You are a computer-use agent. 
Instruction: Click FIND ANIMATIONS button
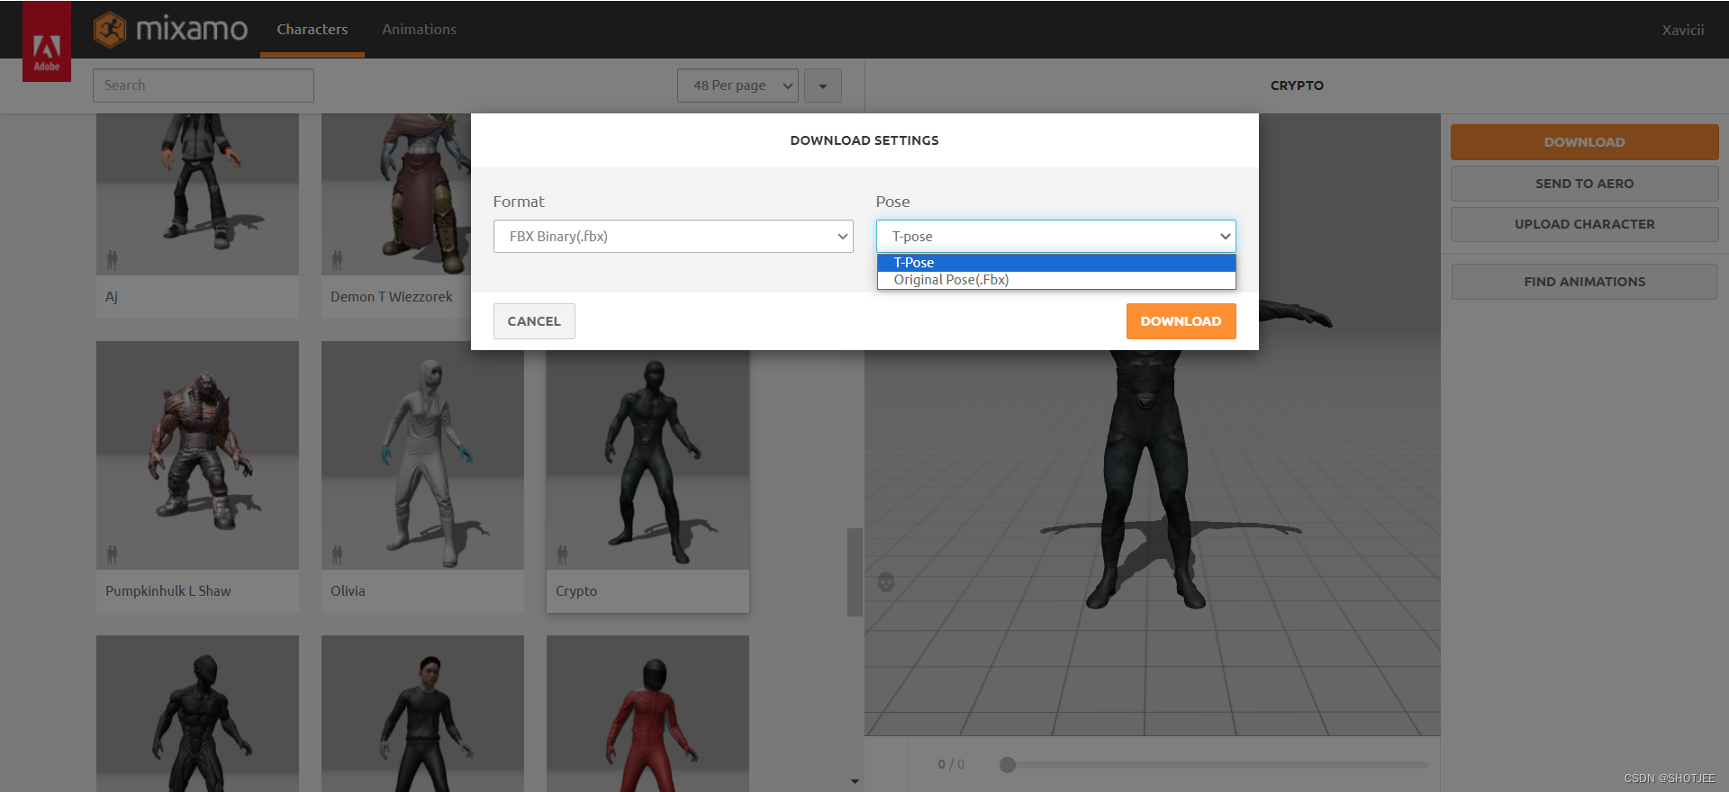(x=1584, y=282)
